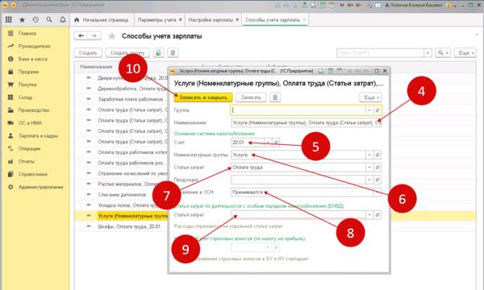The height and width of the screenshot is (290, 484).
Task: Open Еще menu in dialog
Action: 371,97
